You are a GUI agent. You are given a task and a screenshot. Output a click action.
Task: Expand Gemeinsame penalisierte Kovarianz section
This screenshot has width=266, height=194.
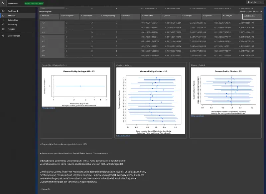[74, 153]
